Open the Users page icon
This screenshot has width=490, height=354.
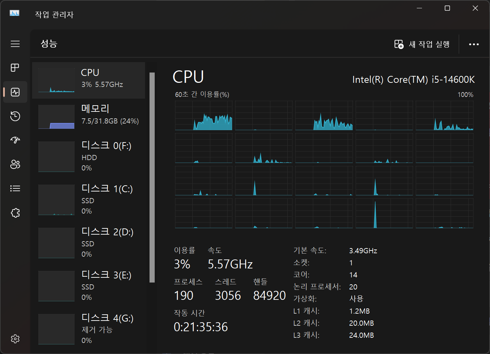[x=15, y=164]
